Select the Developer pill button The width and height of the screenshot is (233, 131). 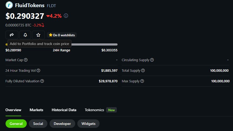click(62, 124)
